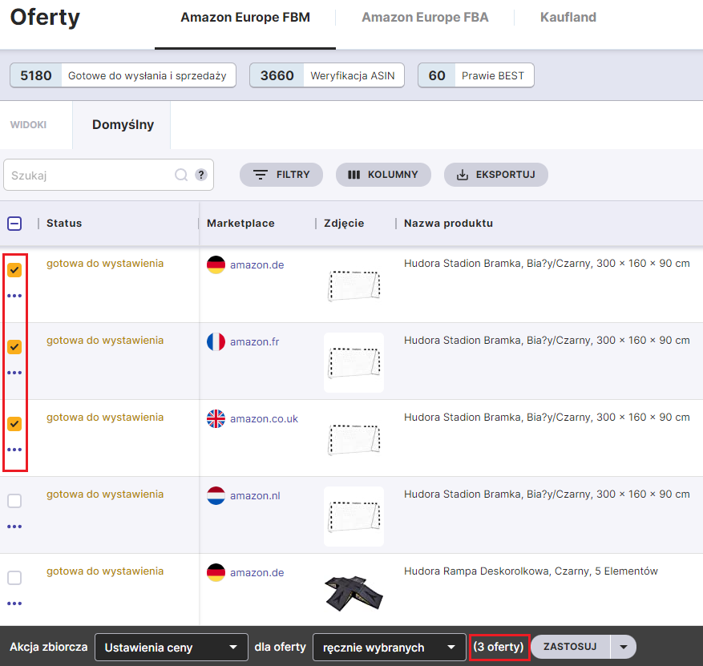Open the Filtry filters button
The height and width of the screenshot is (666, 703).
click(281, 175)
